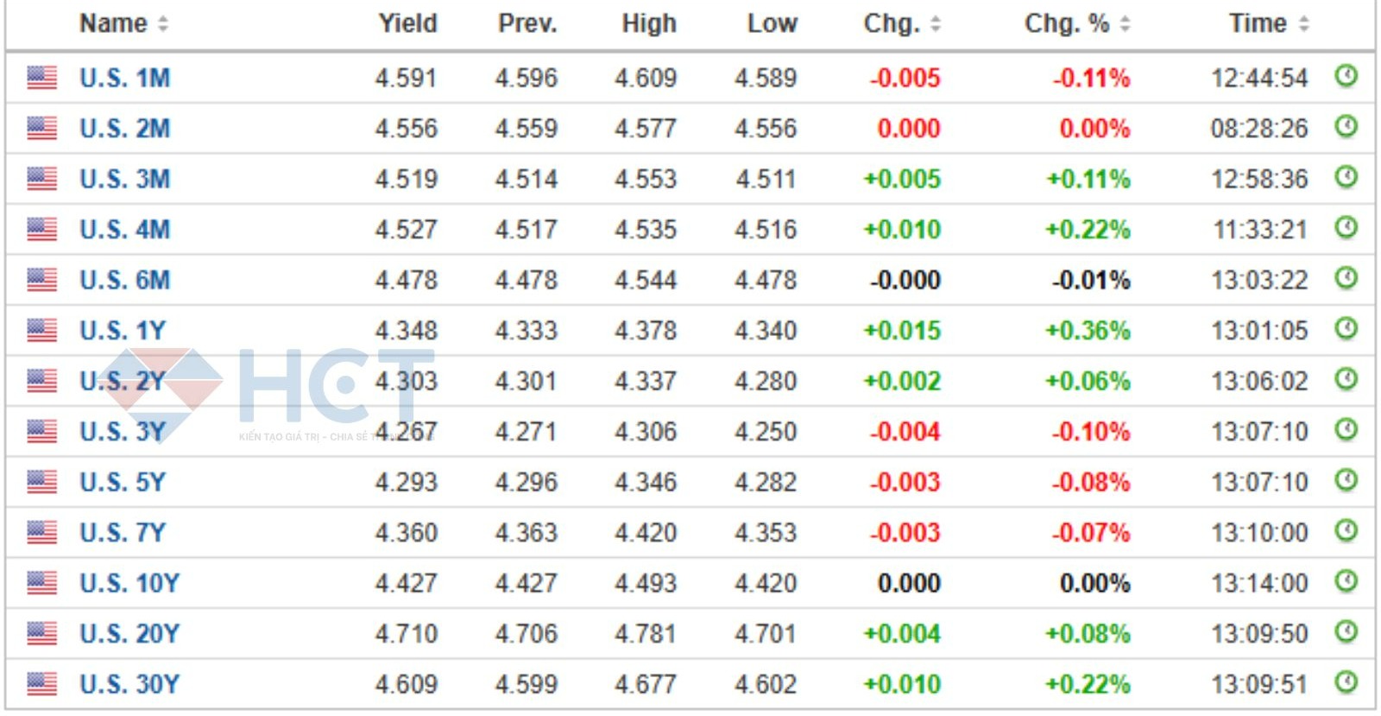Open the U.S. 4M bond link
The width and height of the screenshot is (1381, 716).
tap(124, 230)
